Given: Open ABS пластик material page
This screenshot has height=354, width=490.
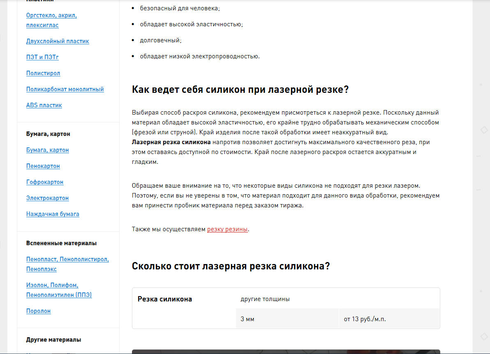Looking at the screenshot, I should click(44, 105).
